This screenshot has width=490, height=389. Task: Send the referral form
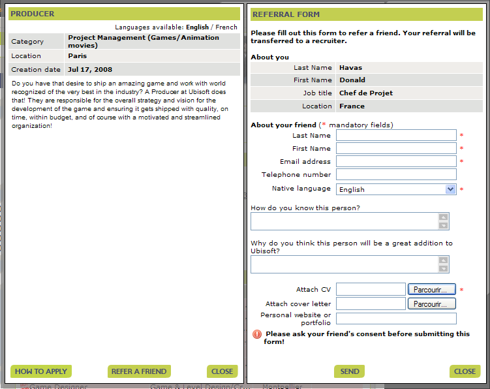tap(349, 371)
